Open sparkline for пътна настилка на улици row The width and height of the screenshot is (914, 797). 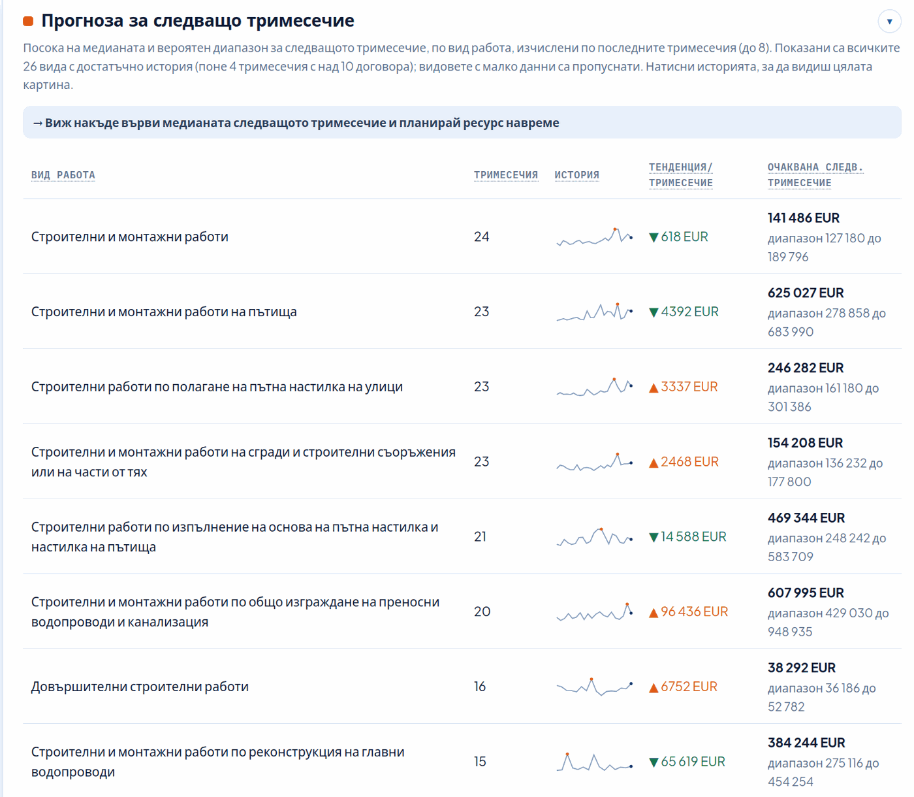coord(594,387)
